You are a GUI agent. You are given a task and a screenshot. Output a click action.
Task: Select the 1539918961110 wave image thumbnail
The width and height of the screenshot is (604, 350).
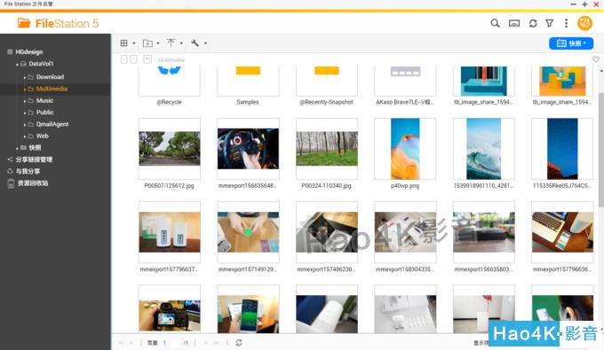[484, 149]
